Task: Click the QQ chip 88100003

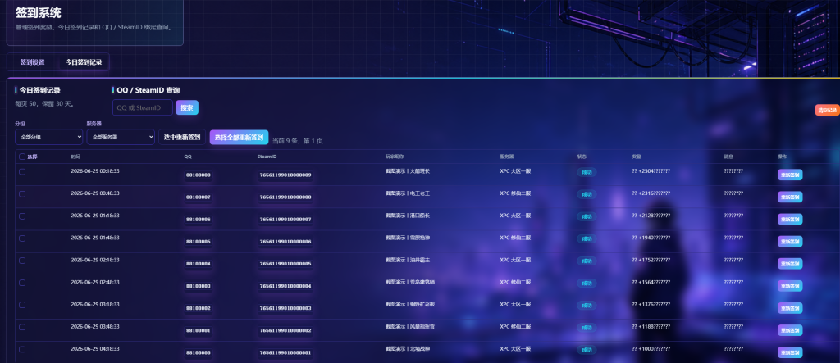Action: click(199, 287)
